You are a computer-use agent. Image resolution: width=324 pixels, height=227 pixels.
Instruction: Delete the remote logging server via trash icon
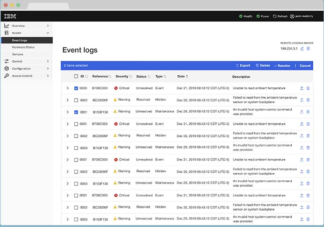click(308, 49)
